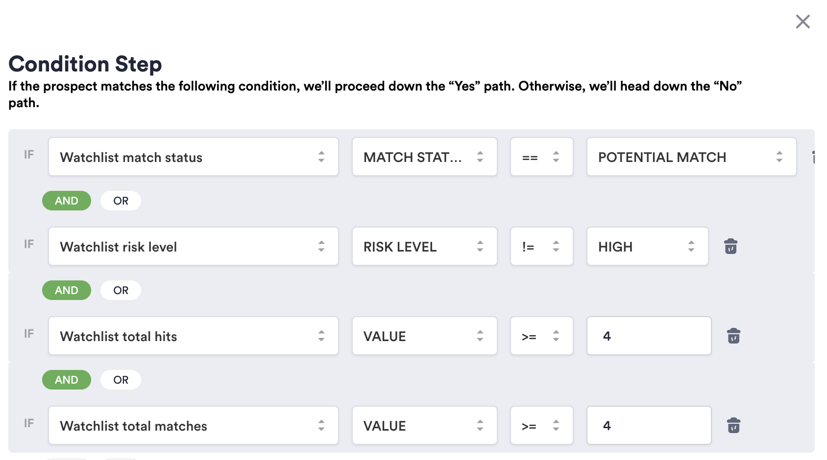Click the AND pill after the risk level row
Image resolution: width=827 pixels, height=460 pixels.
point(67,290)
